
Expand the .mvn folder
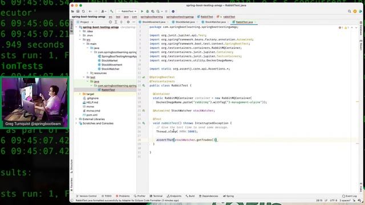[x=80, y=35]
